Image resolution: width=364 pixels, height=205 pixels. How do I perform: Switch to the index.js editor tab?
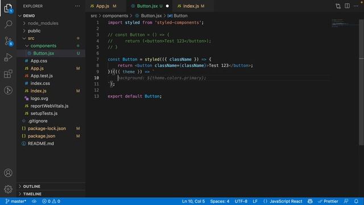[193, 6]
